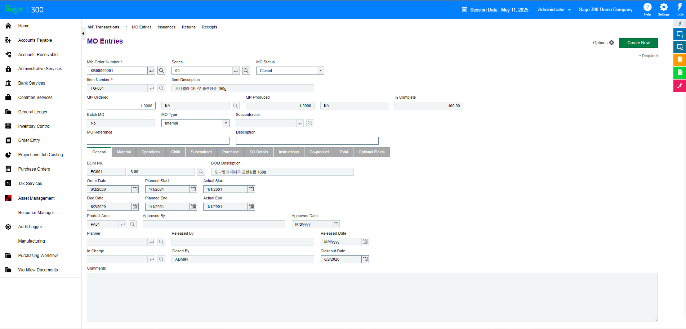
Task: Open the Planned Start calendar picker
Action: click(x=193, y=189)
